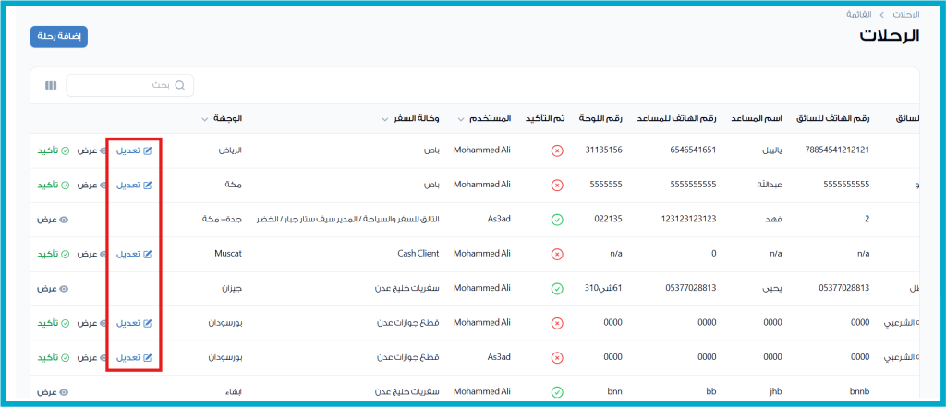The width and height of the screenshot is (946, 407).
Task: Click the edit icon for الرياض trip
Action: click(x=146, y=150)
